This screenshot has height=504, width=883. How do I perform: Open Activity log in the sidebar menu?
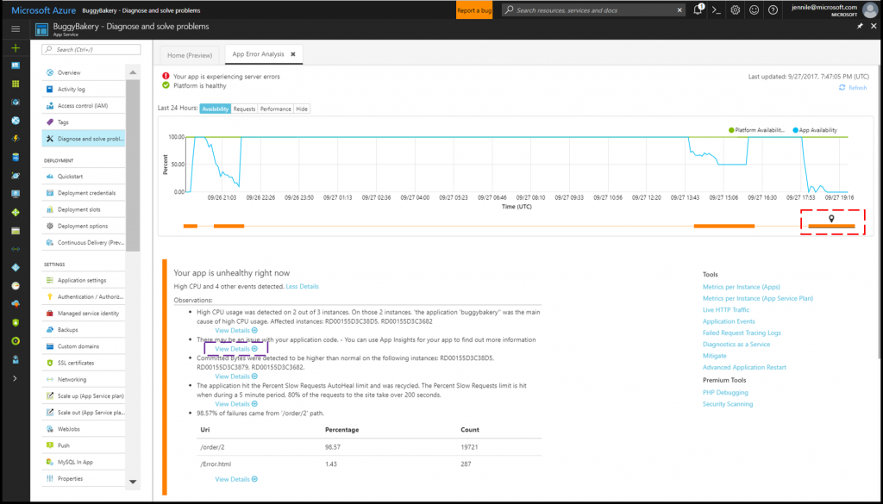point(72,89)
